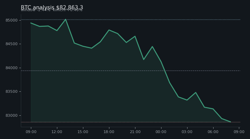The image size is (250, 139).
Task: Click the green price line's highest peak
Action: pos(66,19)
